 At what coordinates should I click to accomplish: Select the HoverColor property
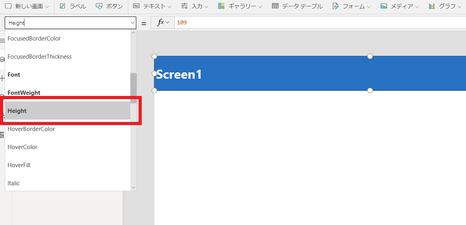point(68,147)
